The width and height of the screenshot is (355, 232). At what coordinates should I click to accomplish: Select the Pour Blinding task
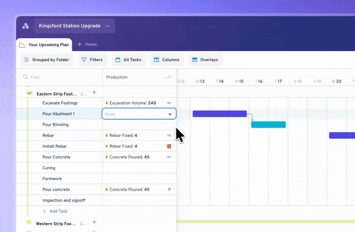coord(55,125)
